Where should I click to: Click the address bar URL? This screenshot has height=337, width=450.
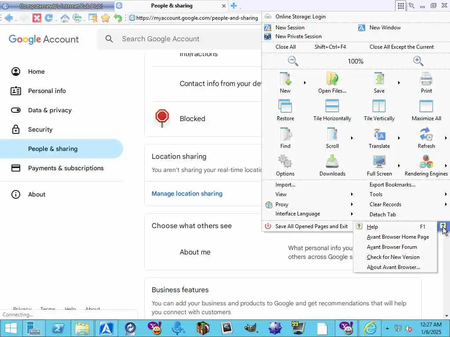(x=196, y=18)
